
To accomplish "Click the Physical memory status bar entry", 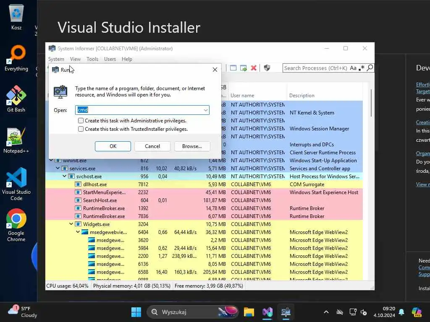I will 131,286.
